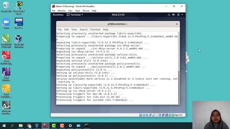Click the red swirl recorder taskbar icon
The image size is (230, 129).
coord(46,126)
